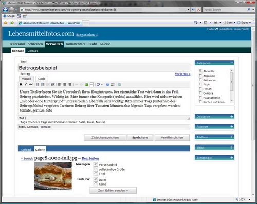Viewport: 257px width, 204px height.
Task: Check the Hauptgerichte category
Action: pos(200,97)
